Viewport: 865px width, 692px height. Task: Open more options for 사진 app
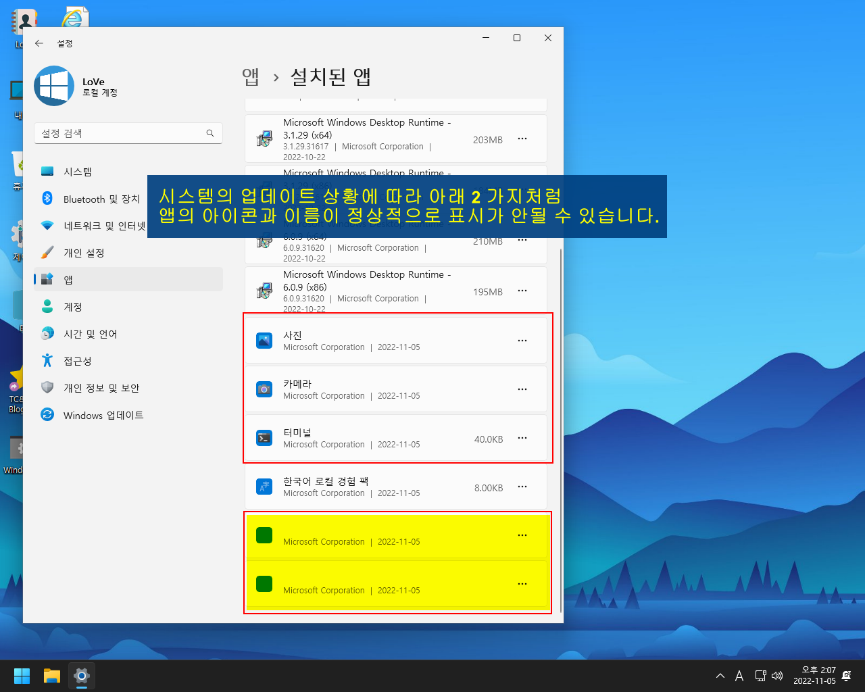point(522,341)
